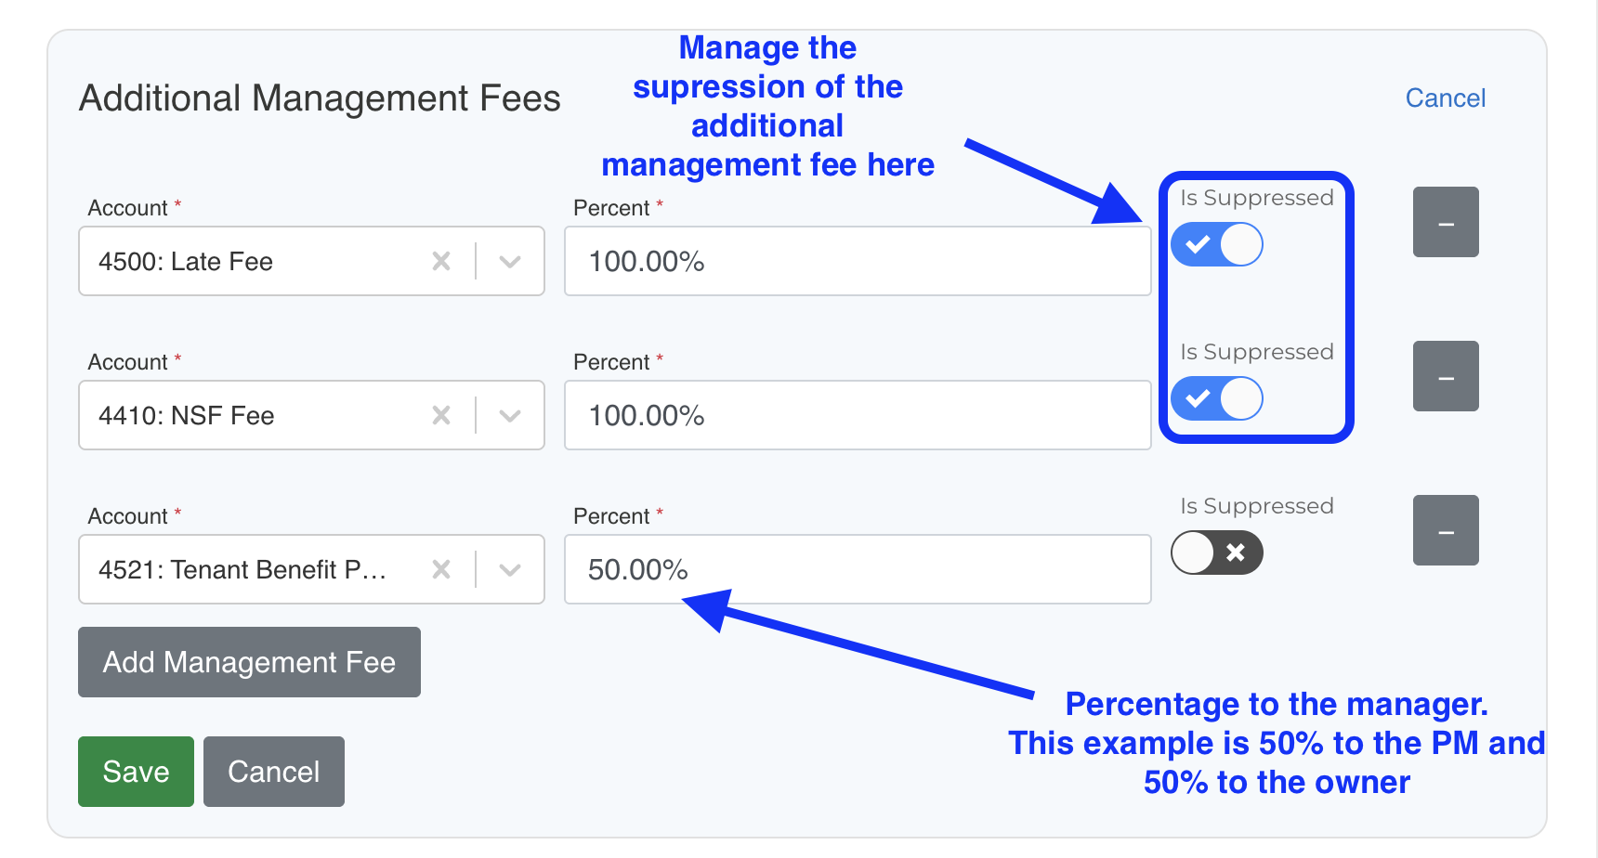Clear the 4521: Tenant Benefit account selection
The image size is (1598, 858).
tap(441, 570)
